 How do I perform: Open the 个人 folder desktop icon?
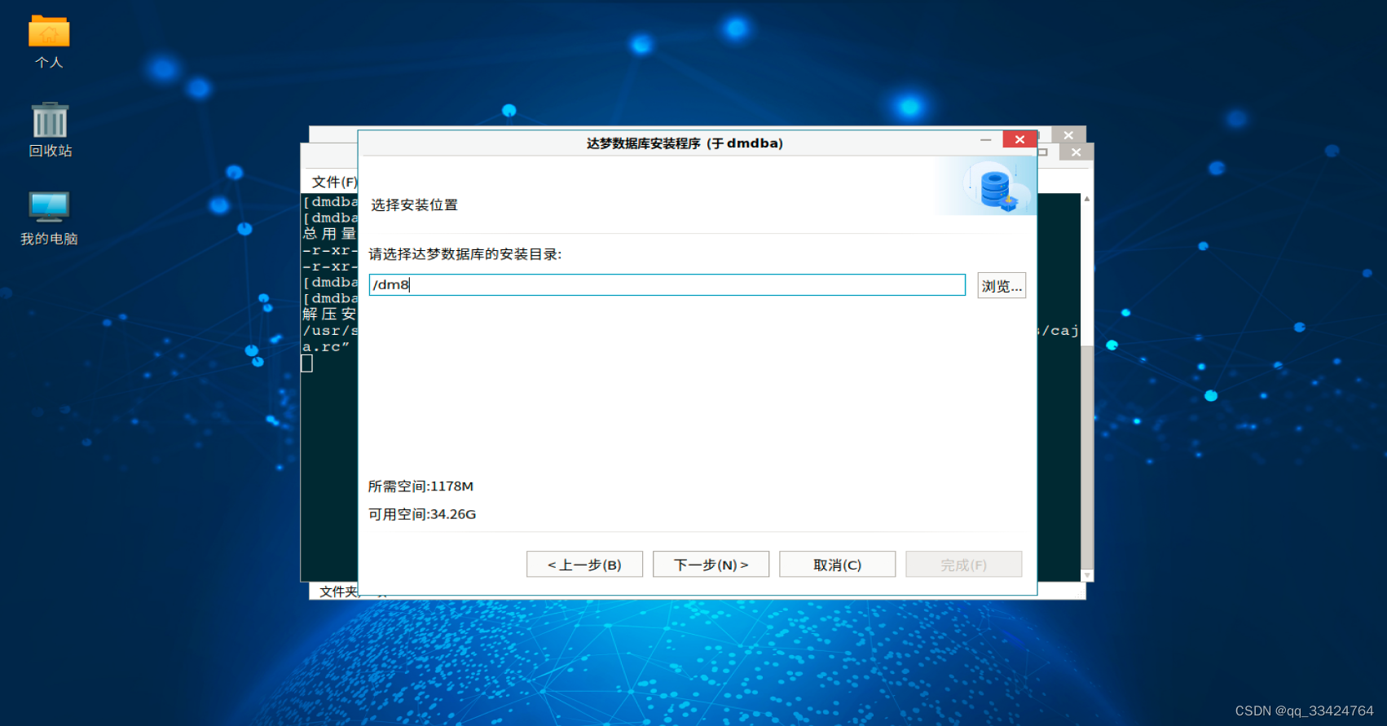coord(49,42)
